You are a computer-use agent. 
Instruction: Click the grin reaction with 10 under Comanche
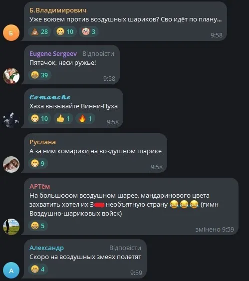pyautogui.click(x=39, y=118)
